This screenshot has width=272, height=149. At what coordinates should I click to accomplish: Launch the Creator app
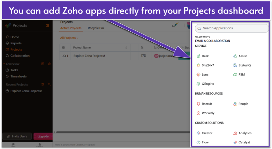pyautogui.click(x=204, y=133)
